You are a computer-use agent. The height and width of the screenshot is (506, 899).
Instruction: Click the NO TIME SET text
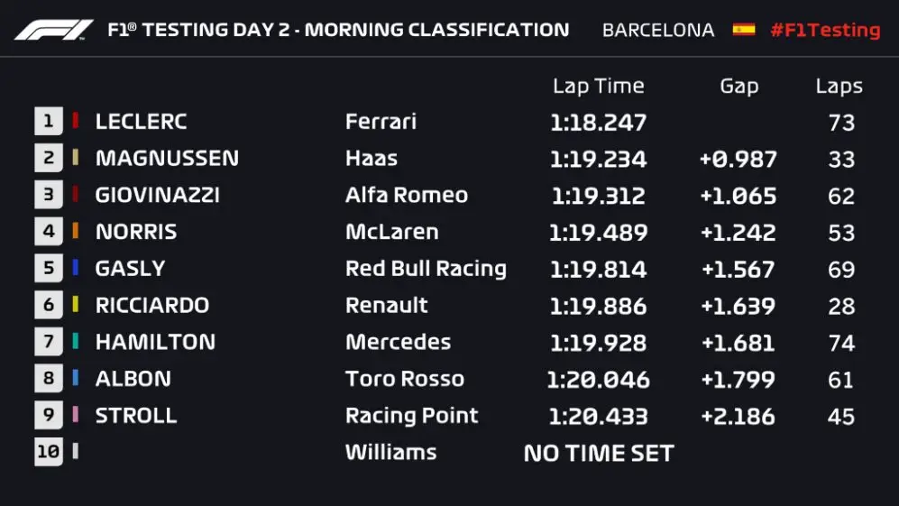598,453
